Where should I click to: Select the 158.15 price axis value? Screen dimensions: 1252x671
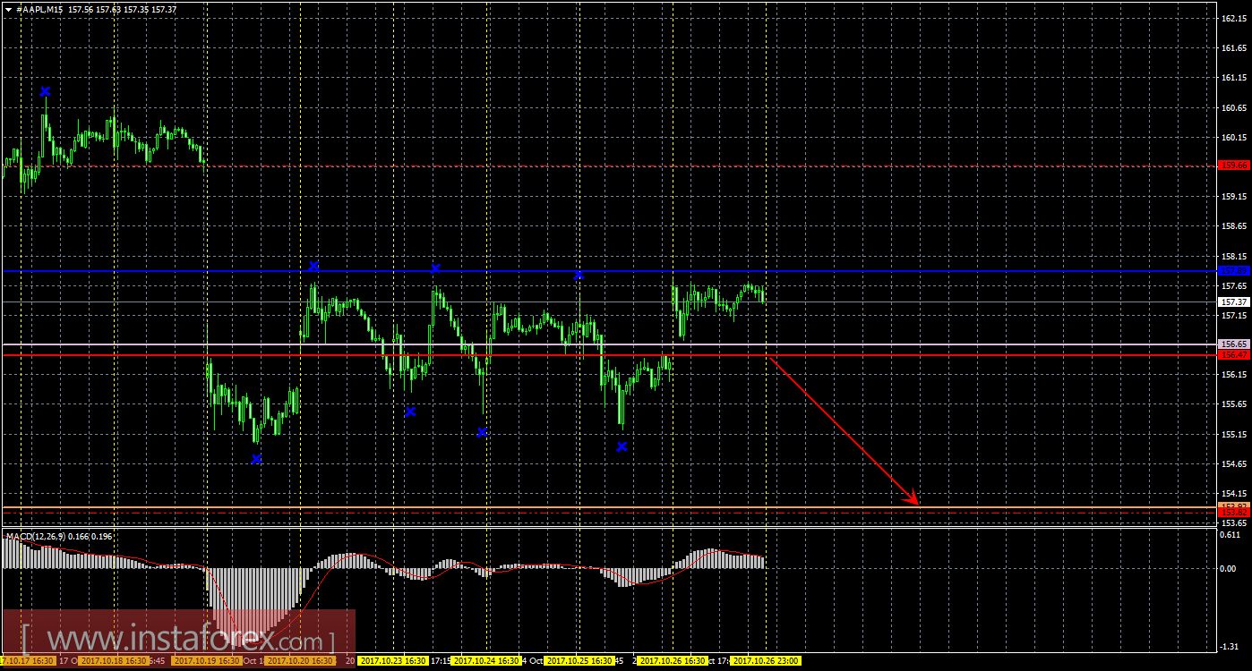click(x=1234, y=256)
